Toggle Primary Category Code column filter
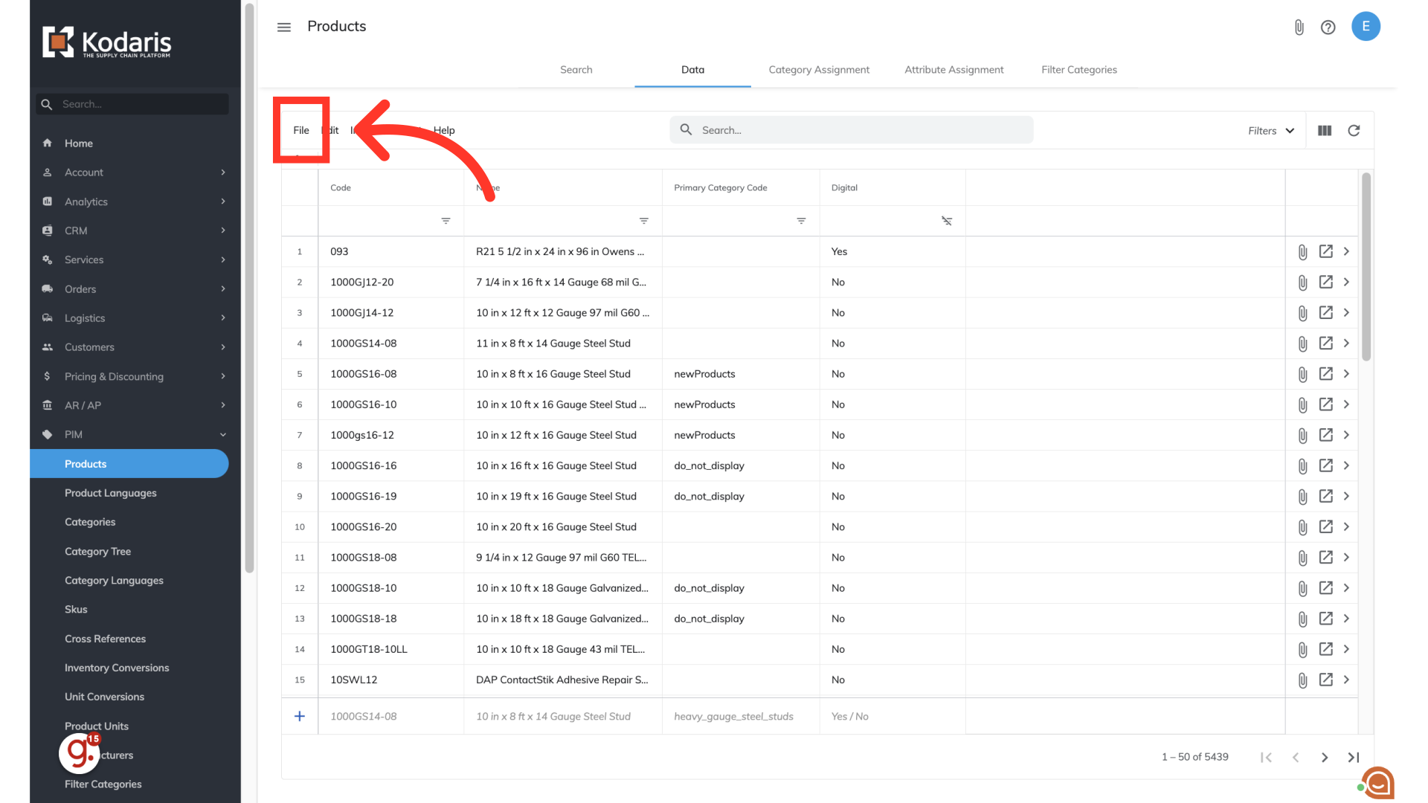 [x=801, y=221]
